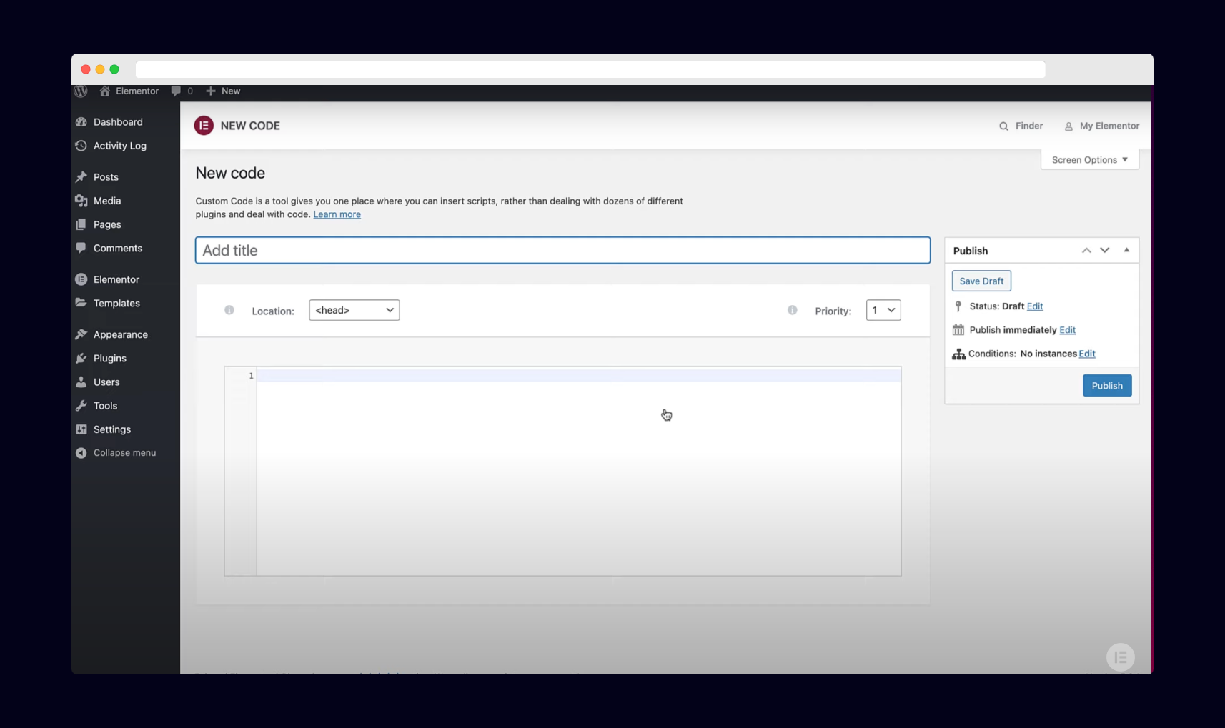Open Settings menu item
This screenshot has height=728, width=1225.
pyautogui.click(x=112, y=429)
